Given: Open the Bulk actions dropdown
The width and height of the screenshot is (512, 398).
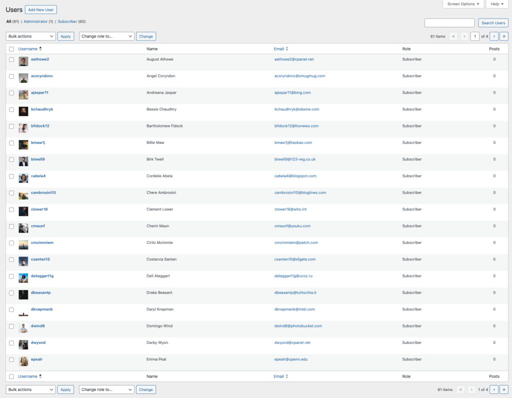Looking at the screenshot, I should tap(30, 36).
